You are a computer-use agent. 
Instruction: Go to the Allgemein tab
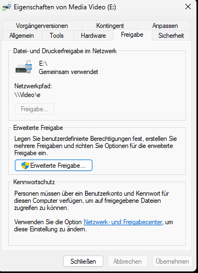tap(21, 36)
